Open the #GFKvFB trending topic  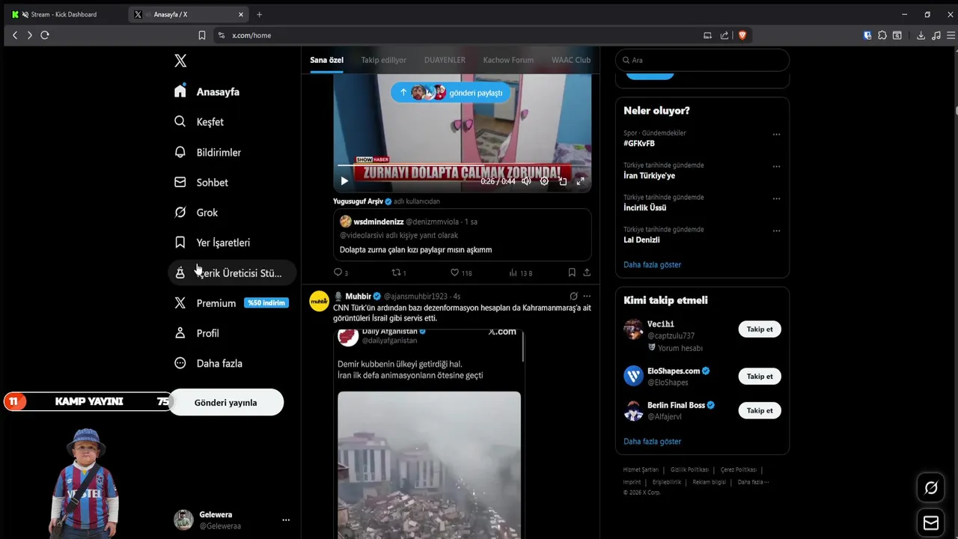[x=639, y=143]
